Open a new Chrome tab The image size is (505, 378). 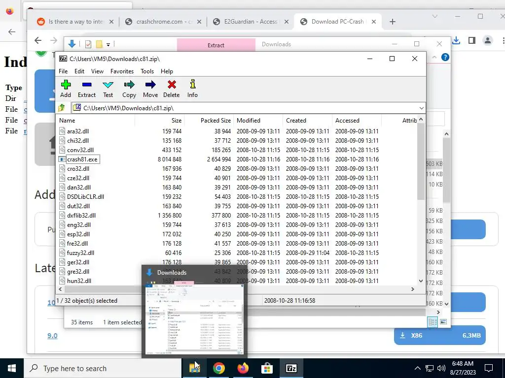[x=392, y=22]
